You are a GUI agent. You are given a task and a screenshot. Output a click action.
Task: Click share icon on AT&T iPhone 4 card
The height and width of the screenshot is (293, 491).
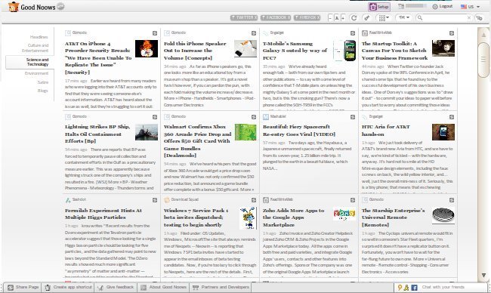click(155, 33)
